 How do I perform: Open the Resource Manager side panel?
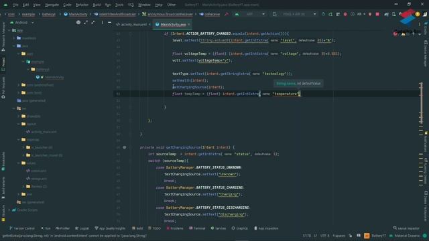coord(3,37)
